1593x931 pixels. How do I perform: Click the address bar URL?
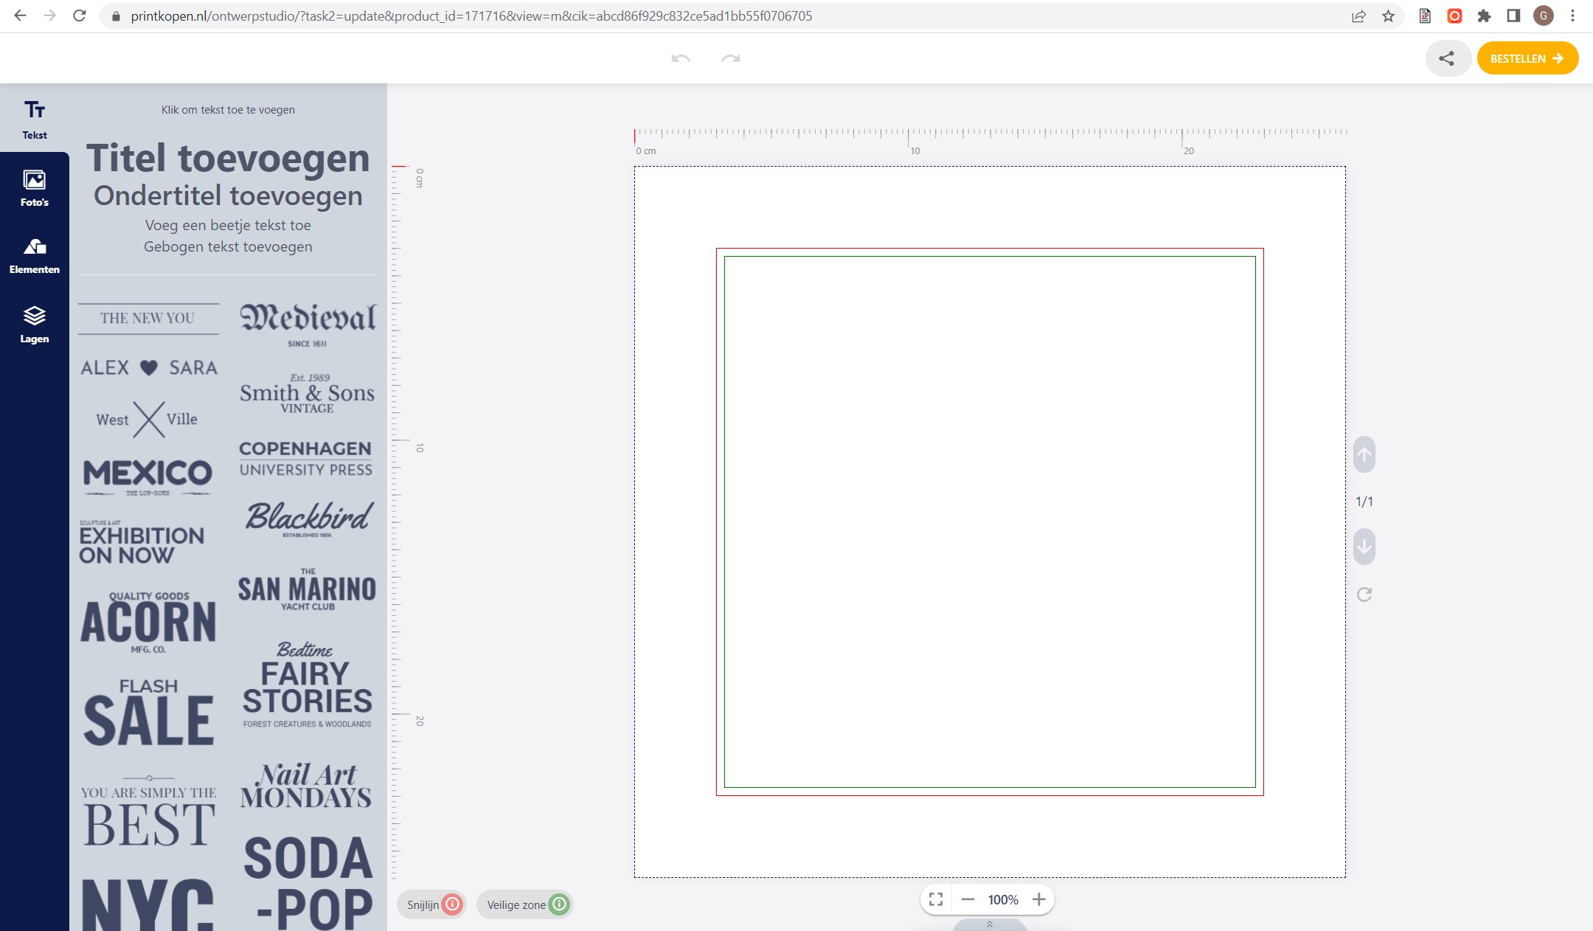tap(471, 15)
